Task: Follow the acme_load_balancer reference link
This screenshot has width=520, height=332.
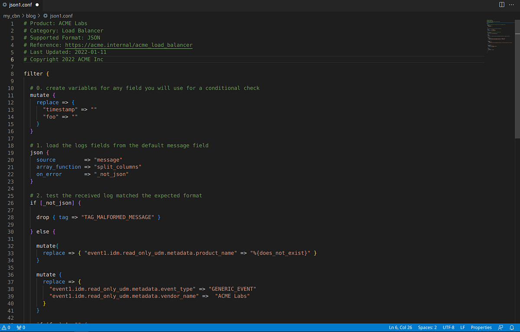Action: click(x=129, y=45)
